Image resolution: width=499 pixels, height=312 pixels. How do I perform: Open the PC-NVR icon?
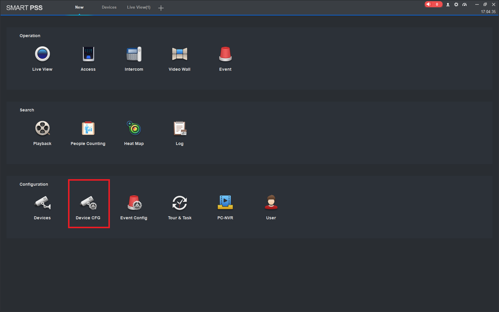pyautogui.click(x=225, y=203)
